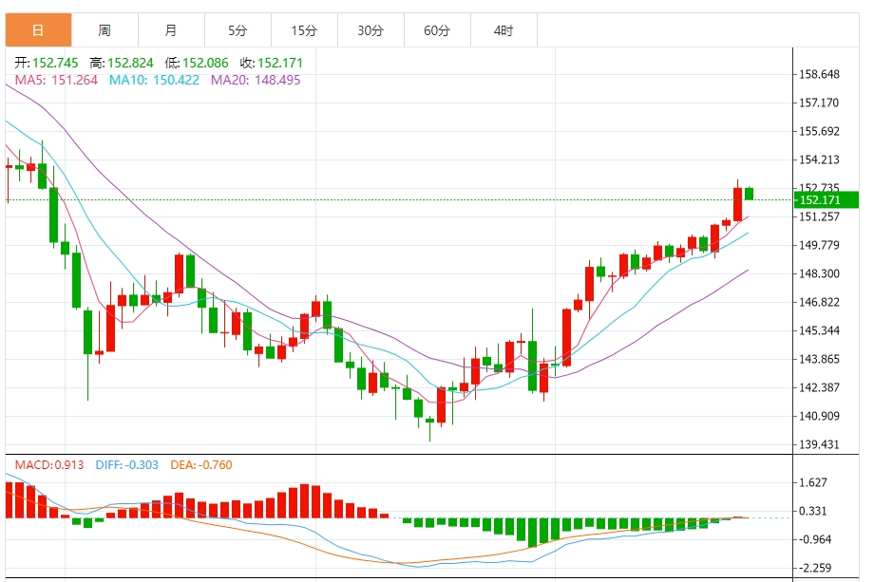
Task: Open the 60分 timeframe tab
Action: tap(437, 30)
